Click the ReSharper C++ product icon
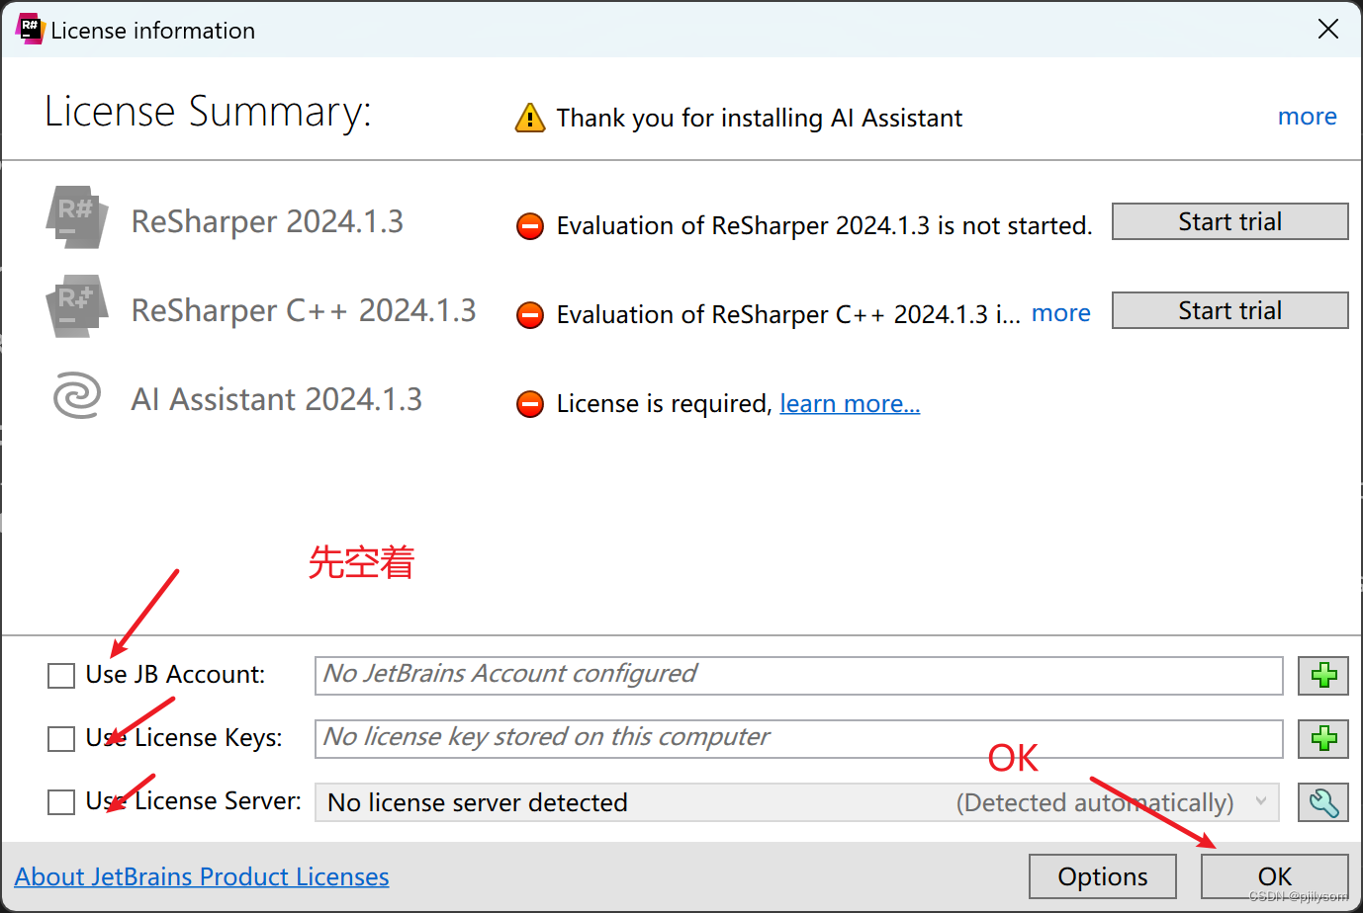The image size is (1363, 913). [76, 306]
